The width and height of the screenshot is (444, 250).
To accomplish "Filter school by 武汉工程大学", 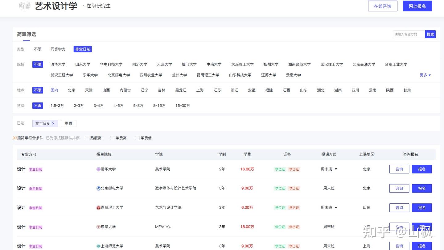I will tap(62, 75).
